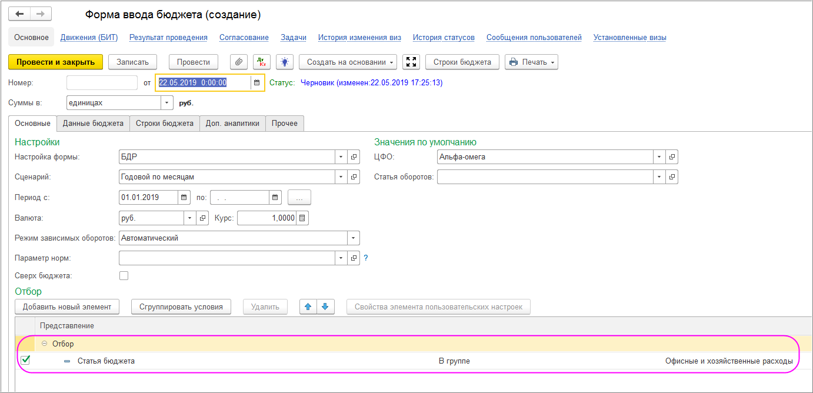The width and height of the screenshot is (813, 393).
Task: Expand ЦФО dropdown list
Action: click(659, 157)
